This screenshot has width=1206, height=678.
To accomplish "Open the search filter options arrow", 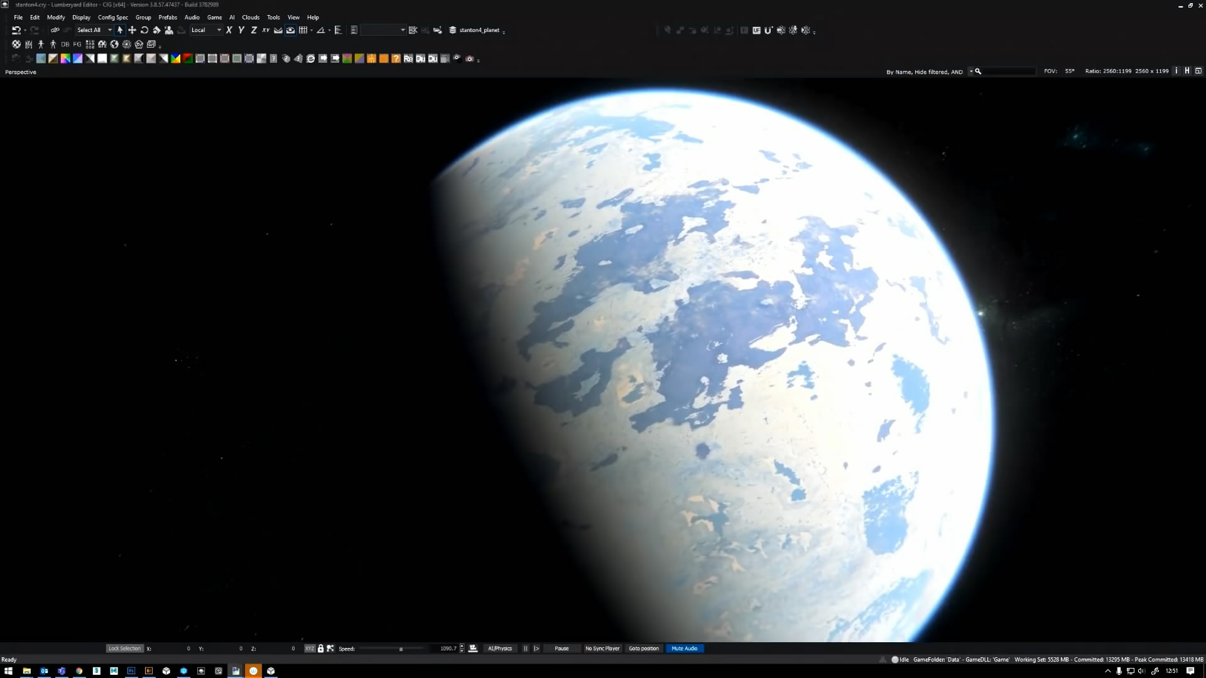I will pos(971,72).
